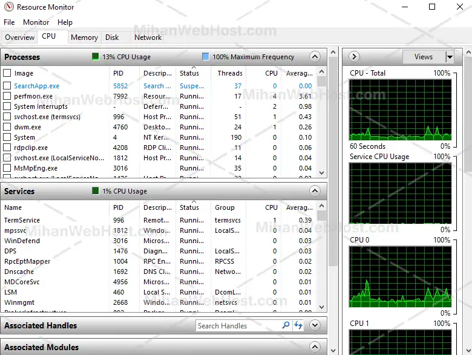Collapse the Services section chevron
Screen dimensions: 472x355
click(x=314, y=191)
